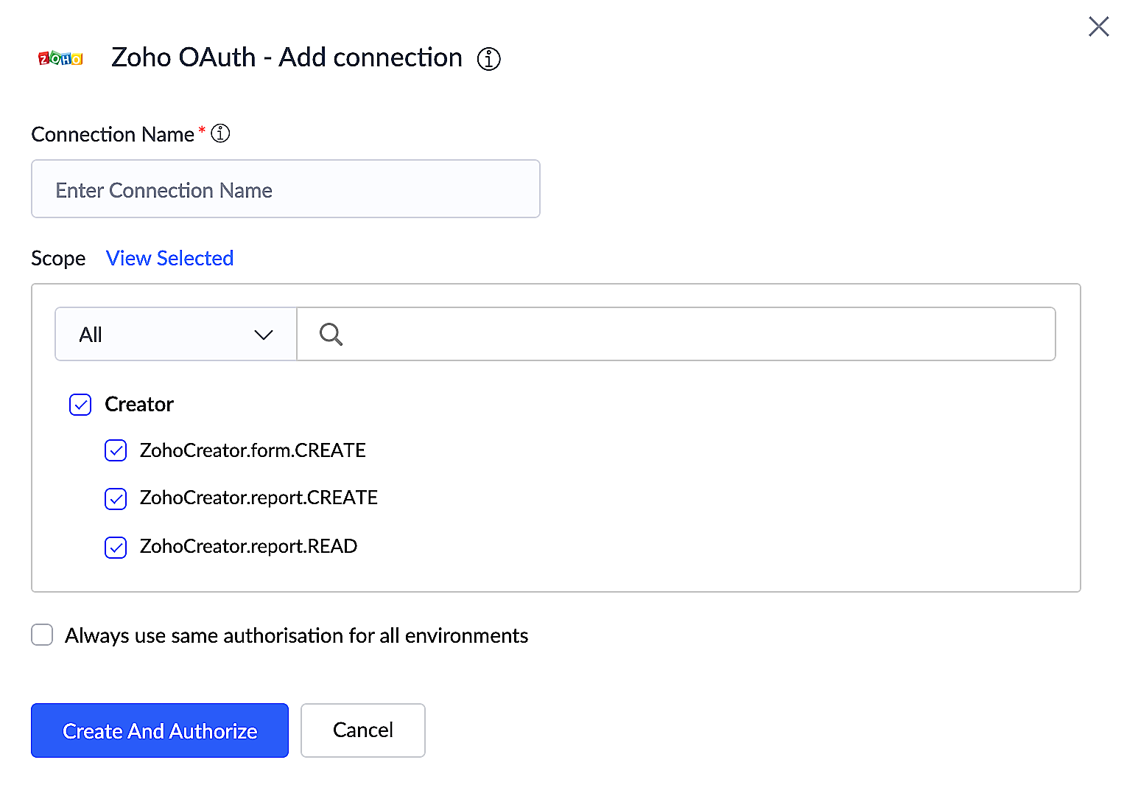Click View Selected link

click(169, 258)
